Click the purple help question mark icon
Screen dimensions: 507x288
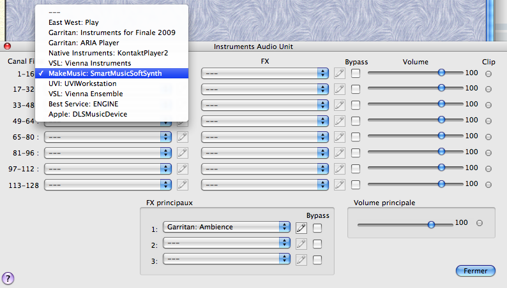[8, 278]
